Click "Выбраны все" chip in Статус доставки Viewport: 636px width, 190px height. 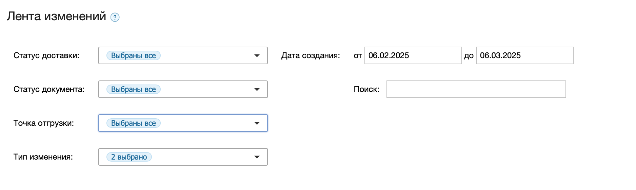pos(134,55)
